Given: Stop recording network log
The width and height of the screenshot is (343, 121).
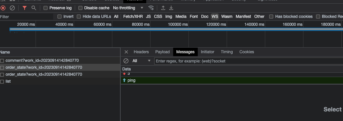Looking at the screenshot, I should tap(3, 8).
